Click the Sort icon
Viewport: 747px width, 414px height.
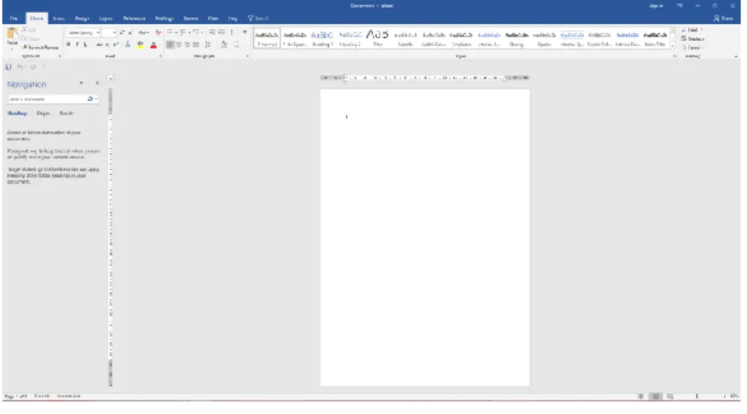[x=232, y=32]
